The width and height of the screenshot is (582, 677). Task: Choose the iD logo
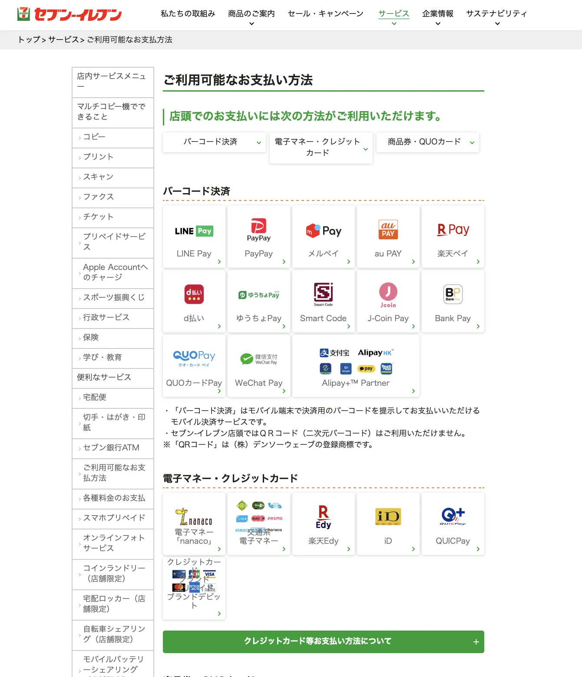tap(388, 516)
